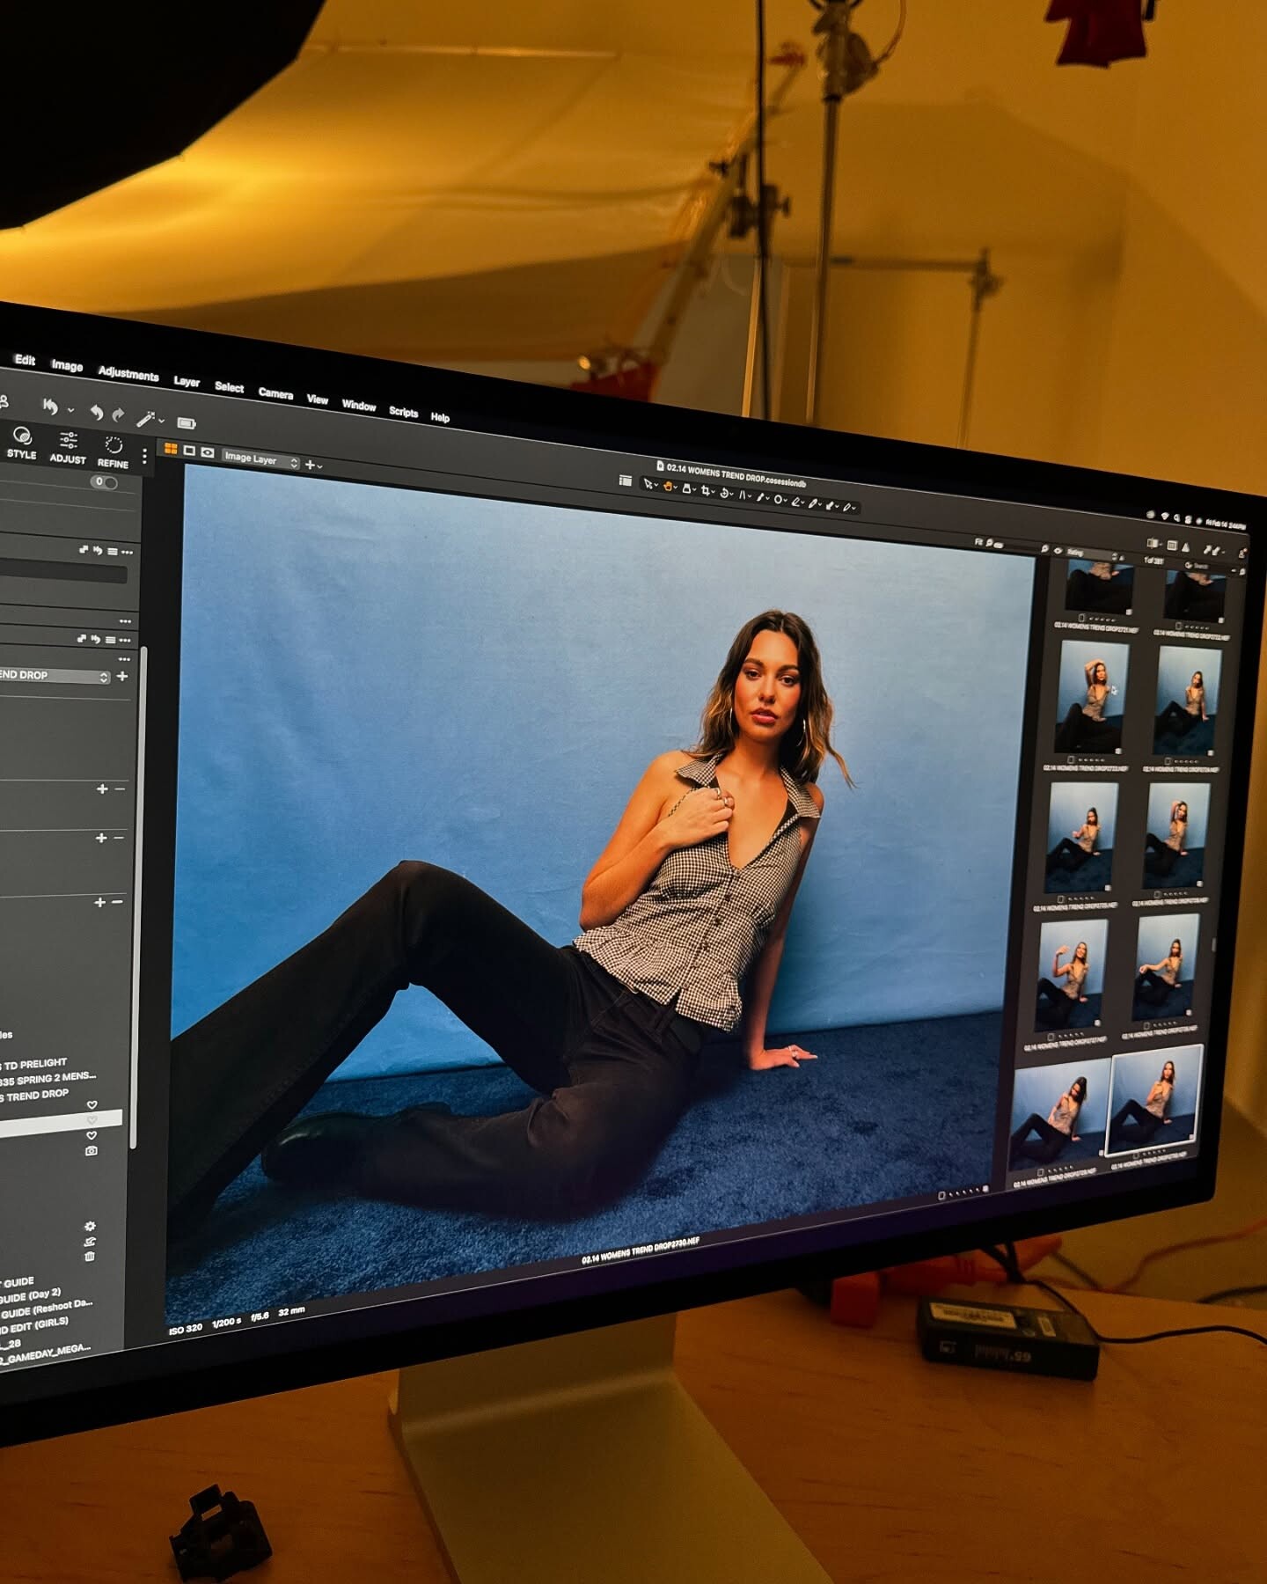This screenshot has width=1267, height=1584.
Task: Open the View menu
Action: pos(317,400)
